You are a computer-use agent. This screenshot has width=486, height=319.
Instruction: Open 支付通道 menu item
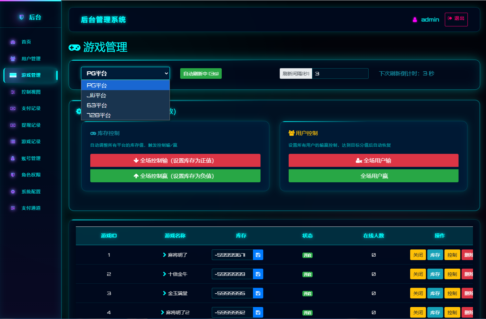click(x=31, y=208)
